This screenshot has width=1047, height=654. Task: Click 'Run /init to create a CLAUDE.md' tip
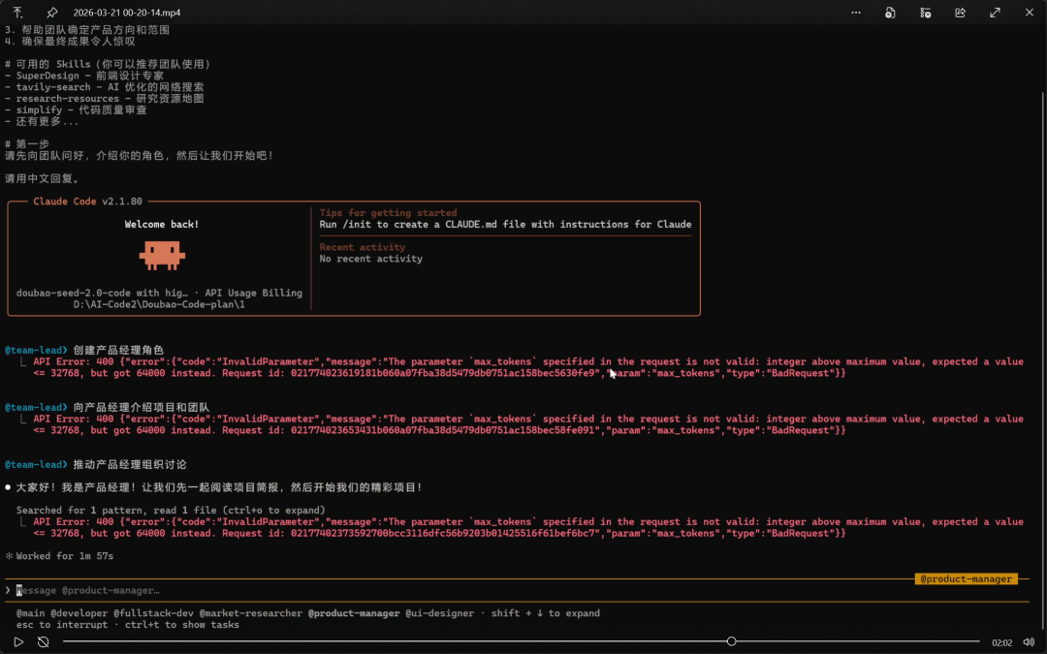pos(505,224)
